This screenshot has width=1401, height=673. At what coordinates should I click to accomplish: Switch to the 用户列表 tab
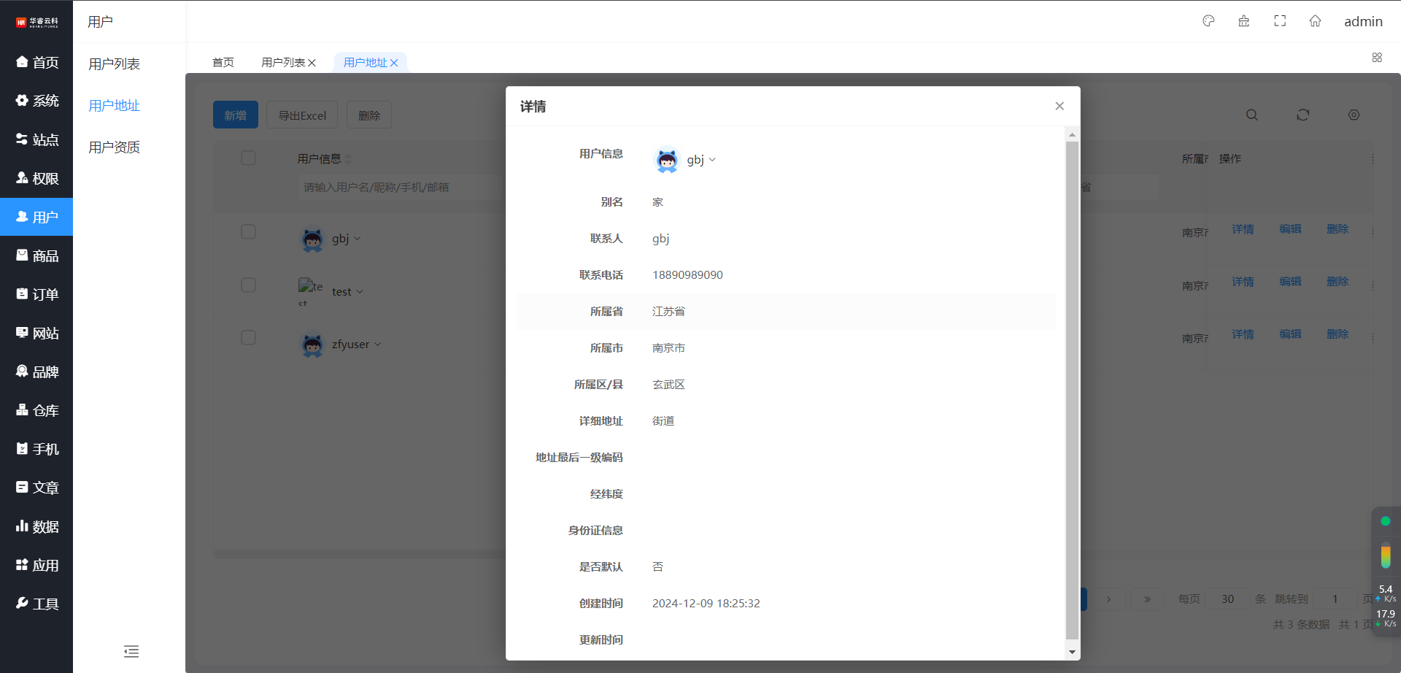click(x=283, y=63)
